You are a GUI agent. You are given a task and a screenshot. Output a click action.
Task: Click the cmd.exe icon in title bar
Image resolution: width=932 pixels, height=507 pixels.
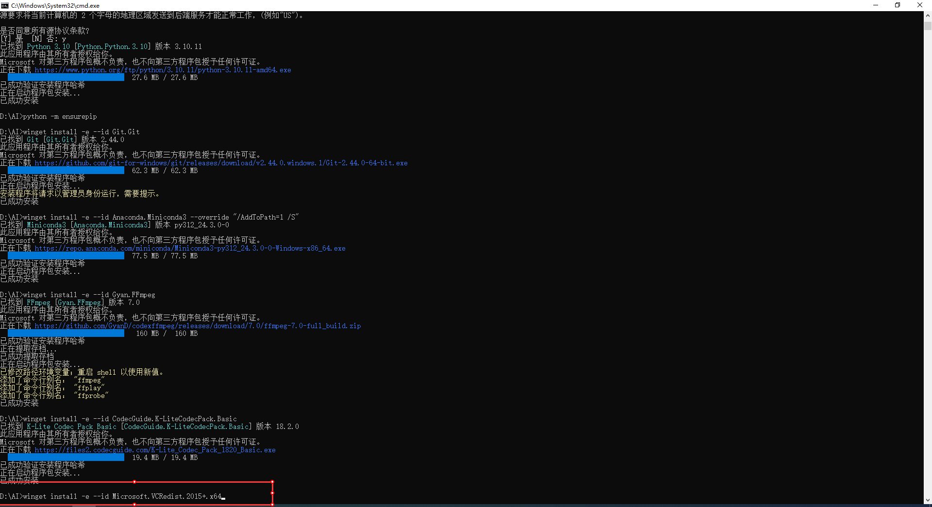click(x=5, y=5)
